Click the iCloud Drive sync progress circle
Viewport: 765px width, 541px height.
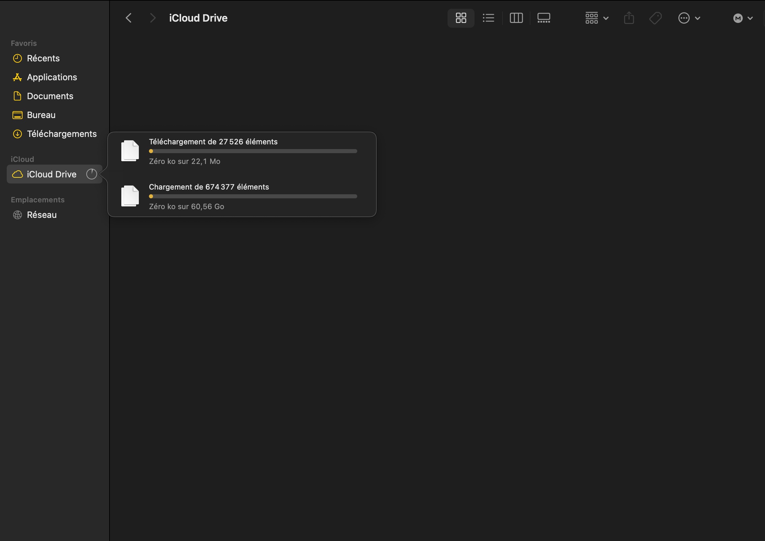(x=91, y=174)
